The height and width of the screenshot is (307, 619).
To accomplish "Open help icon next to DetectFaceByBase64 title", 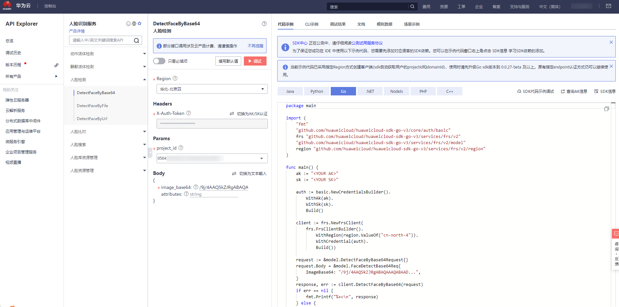I will pyautogui.click(x=264, y=24).
